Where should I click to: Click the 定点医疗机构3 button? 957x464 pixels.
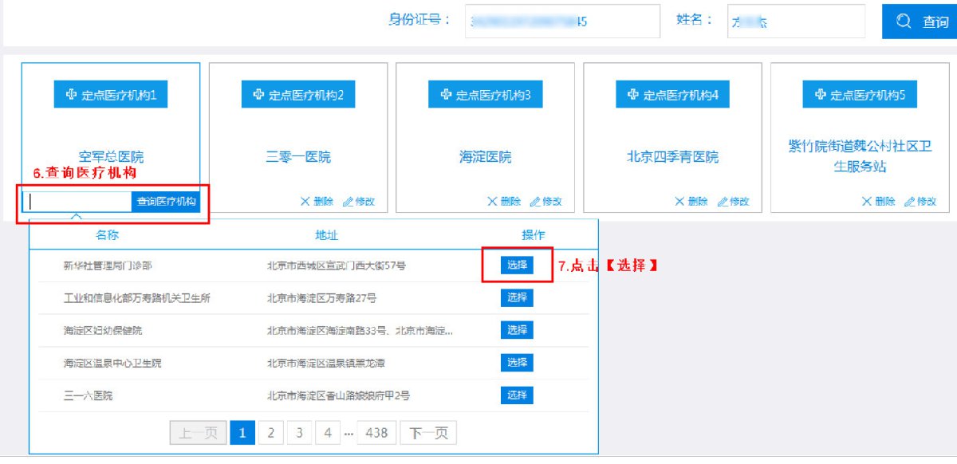(486, 95)
